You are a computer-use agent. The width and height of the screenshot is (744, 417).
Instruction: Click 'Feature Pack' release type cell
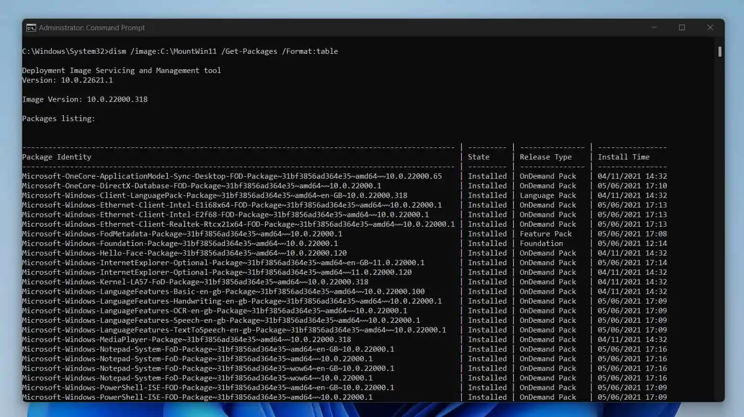[545, 234]
